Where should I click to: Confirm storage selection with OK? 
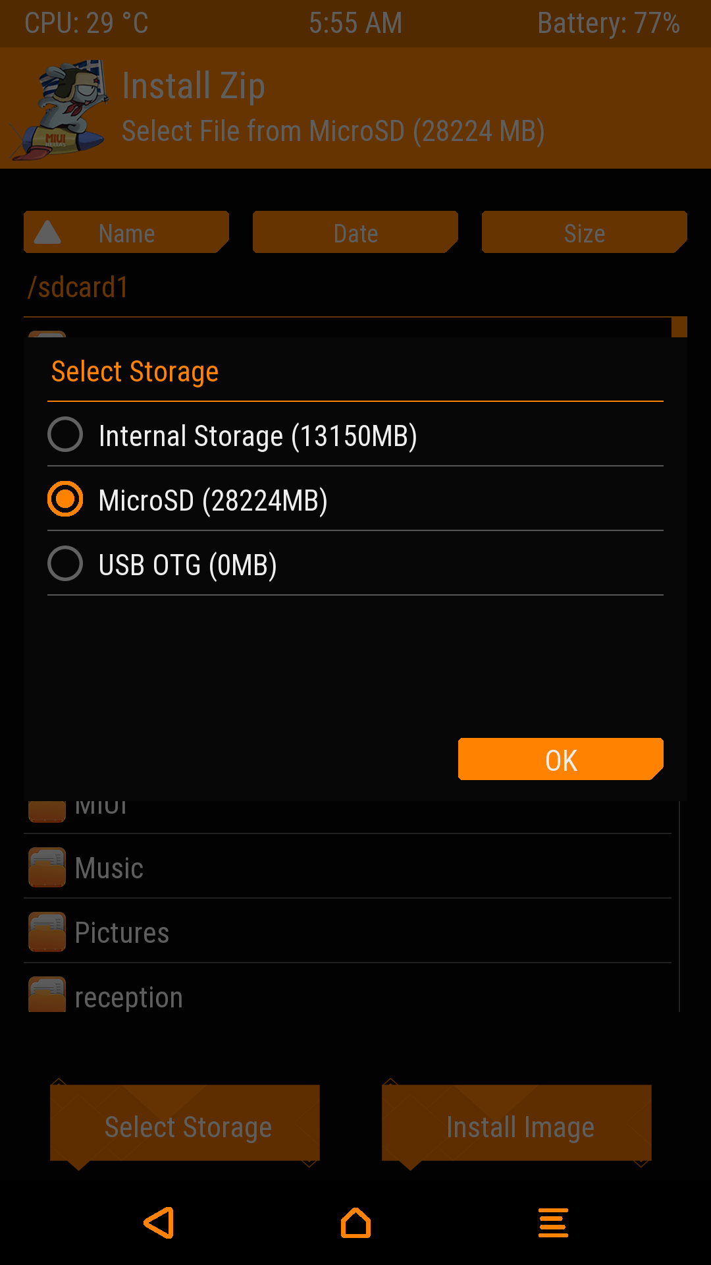[x=560, y=760]
